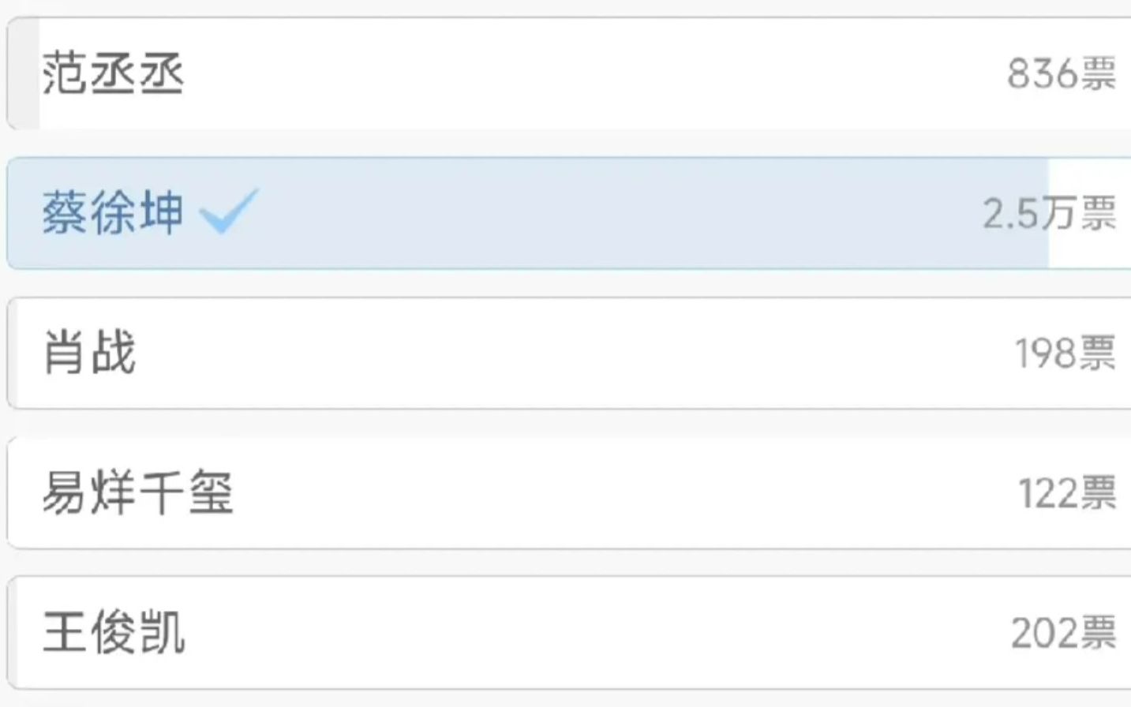
Task: Vote for 易烊千玺 in the poll
Action: tap(568, 493)
